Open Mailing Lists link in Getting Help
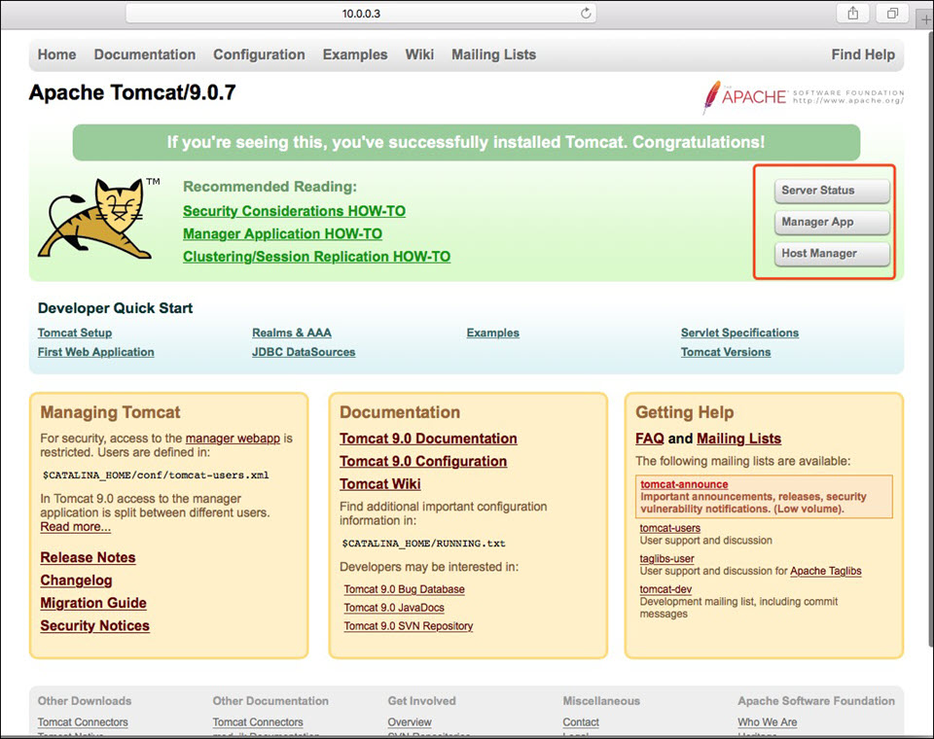 tap(738, 439)
